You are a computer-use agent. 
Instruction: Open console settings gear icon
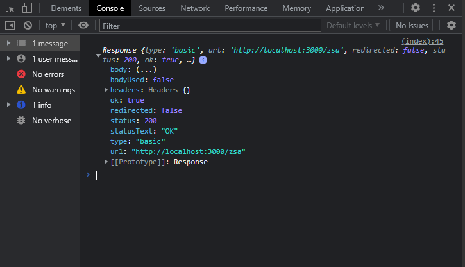(x=452, y=26)
